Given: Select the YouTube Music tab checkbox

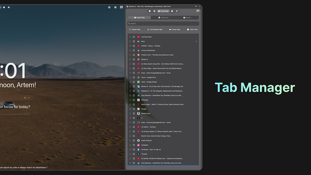Looking at the screenshot, I should pos(134,37).
